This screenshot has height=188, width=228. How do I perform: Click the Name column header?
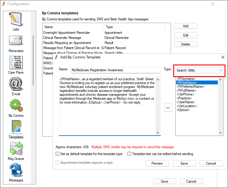(73, 27)
